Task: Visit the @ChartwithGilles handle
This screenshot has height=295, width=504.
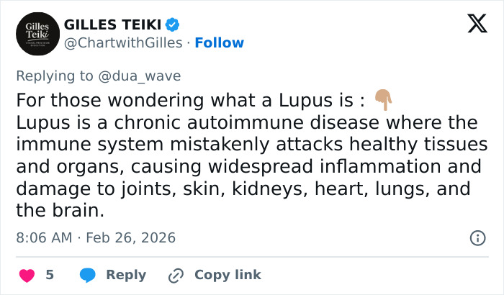Action: [x=123, y=43]
